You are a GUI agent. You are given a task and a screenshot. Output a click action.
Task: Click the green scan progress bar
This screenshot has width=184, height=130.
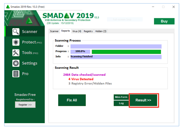126,52
